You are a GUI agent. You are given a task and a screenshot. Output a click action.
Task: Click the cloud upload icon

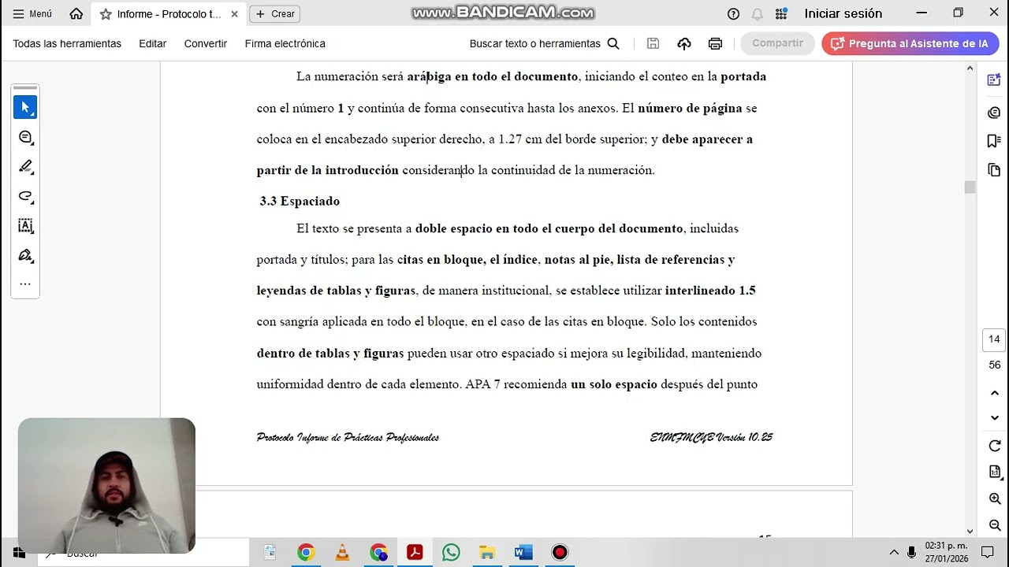coord(684,44)
